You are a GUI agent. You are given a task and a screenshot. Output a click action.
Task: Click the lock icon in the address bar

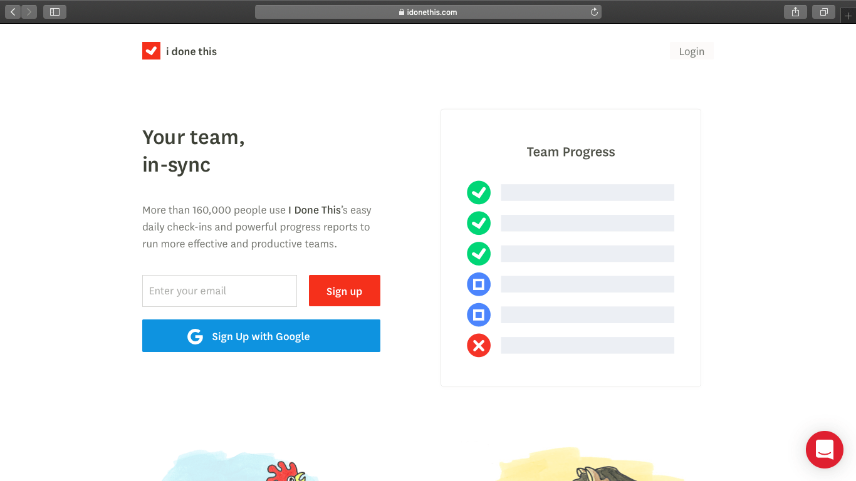402,12
